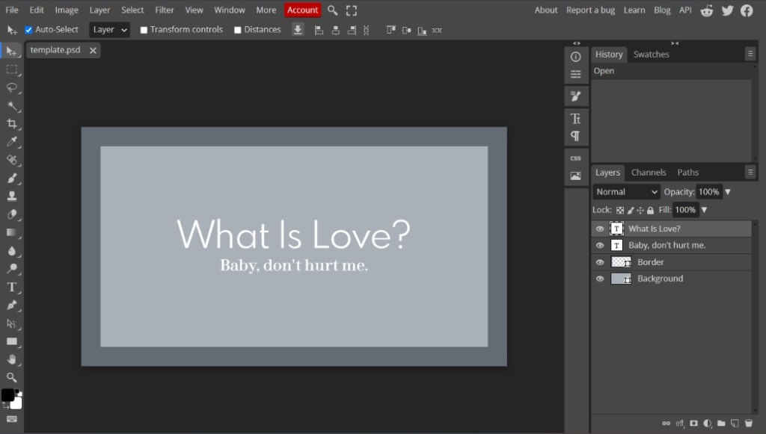Create a new folder in Layers panel

[x=721, y=424]
